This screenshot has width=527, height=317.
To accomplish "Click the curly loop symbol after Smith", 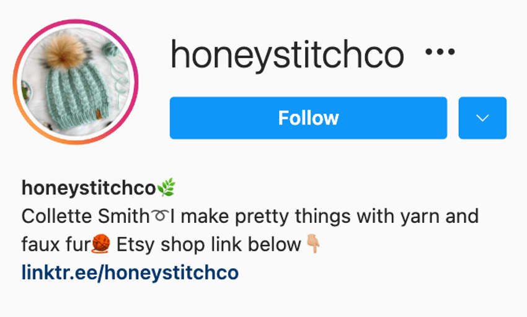I will point(159,215).
